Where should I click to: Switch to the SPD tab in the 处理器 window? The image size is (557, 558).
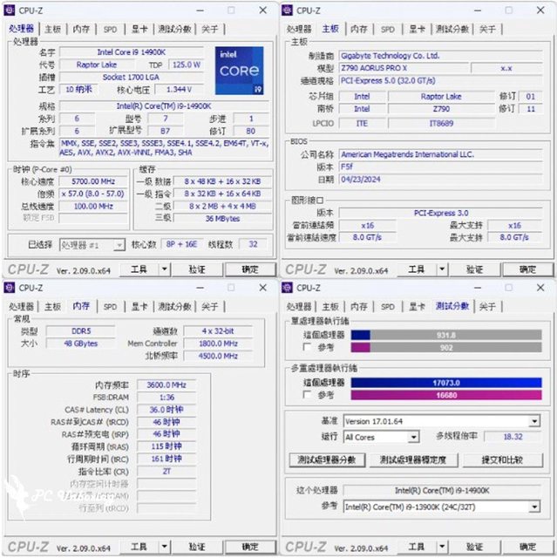coord(110,29)
